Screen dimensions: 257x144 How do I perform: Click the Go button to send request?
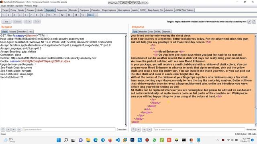pyautogui.click(x=6, y=22)
